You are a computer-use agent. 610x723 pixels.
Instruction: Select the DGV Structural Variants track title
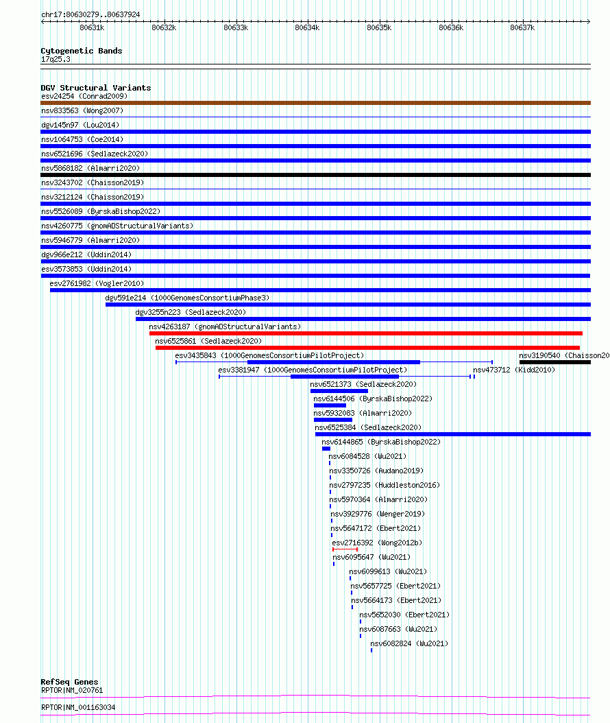(96, 88)
